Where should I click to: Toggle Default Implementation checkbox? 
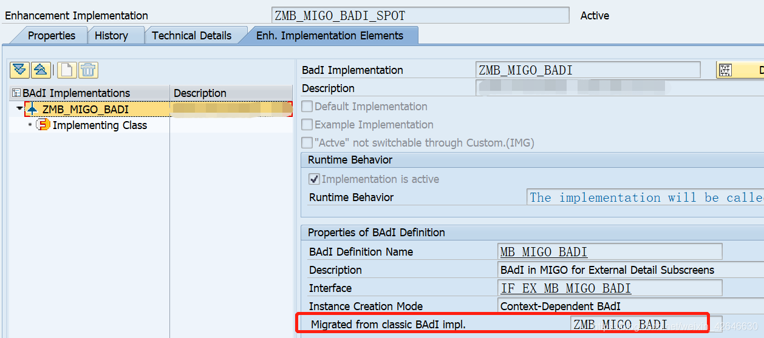pos(307,107)
